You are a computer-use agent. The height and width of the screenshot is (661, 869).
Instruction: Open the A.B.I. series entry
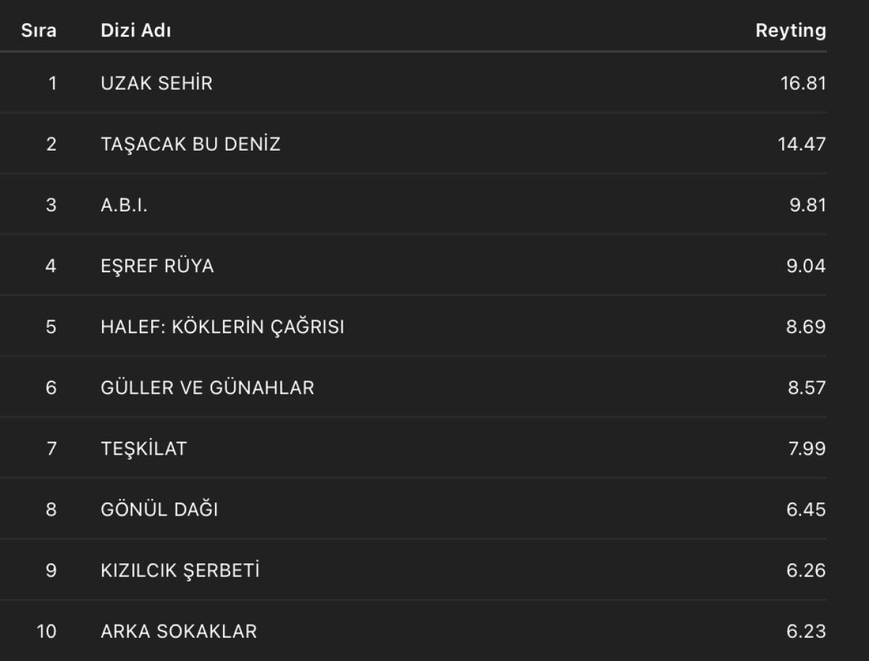pos(124,205)
